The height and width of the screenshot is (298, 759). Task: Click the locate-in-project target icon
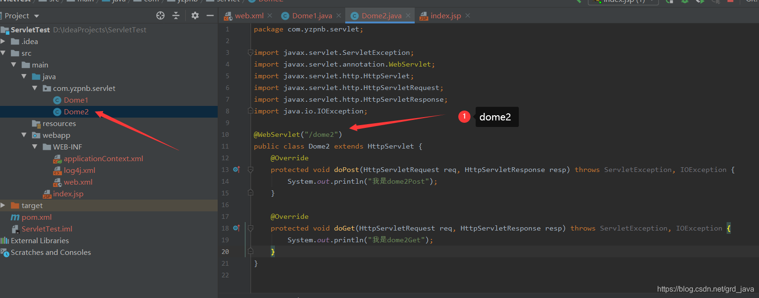pyautogui.click(x=160, y=15)
